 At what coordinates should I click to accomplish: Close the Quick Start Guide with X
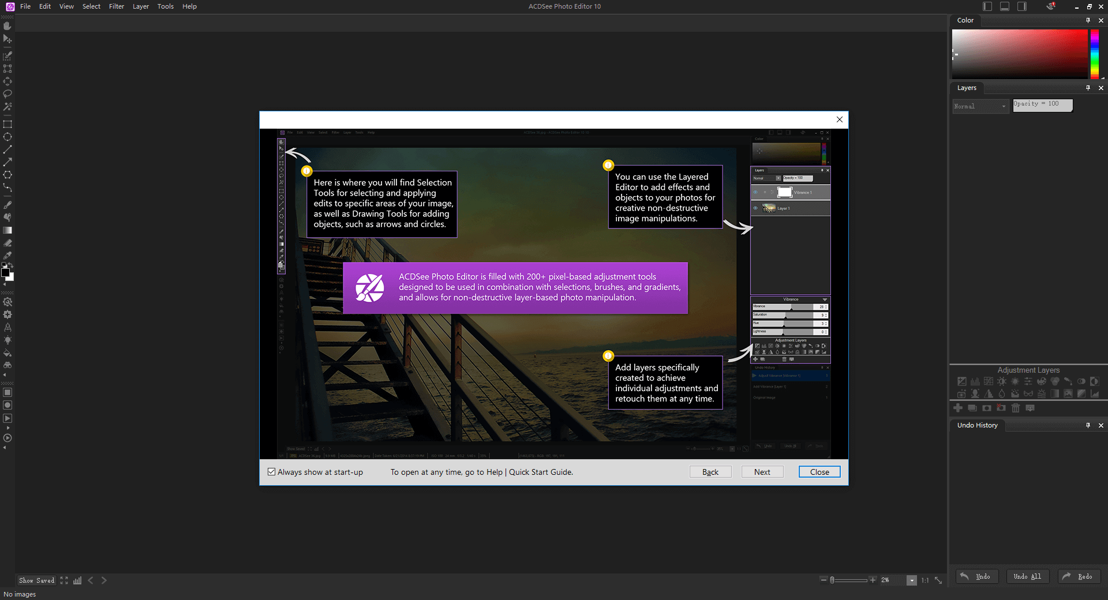pos(840,119)
